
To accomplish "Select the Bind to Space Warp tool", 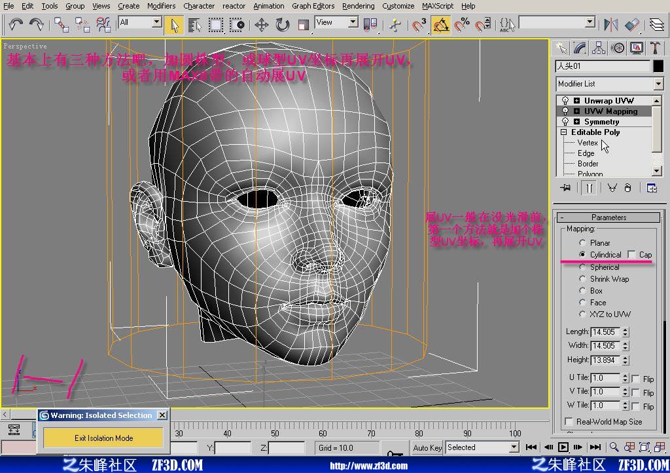I will point(103,24).
